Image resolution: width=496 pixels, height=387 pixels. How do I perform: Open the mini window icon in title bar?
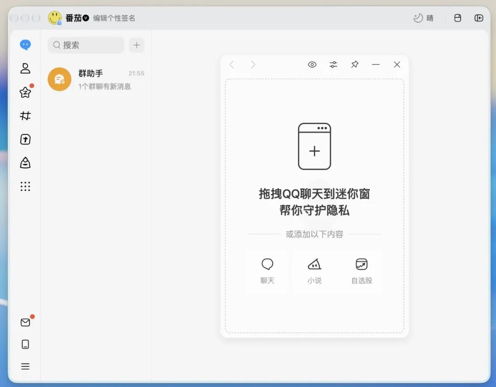(x=457, y=18)
